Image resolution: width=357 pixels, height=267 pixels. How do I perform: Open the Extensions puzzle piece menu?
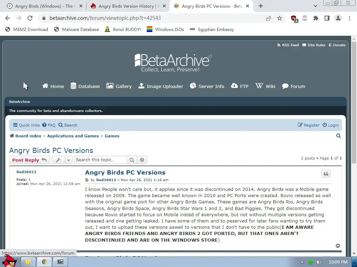pos(316,18)
